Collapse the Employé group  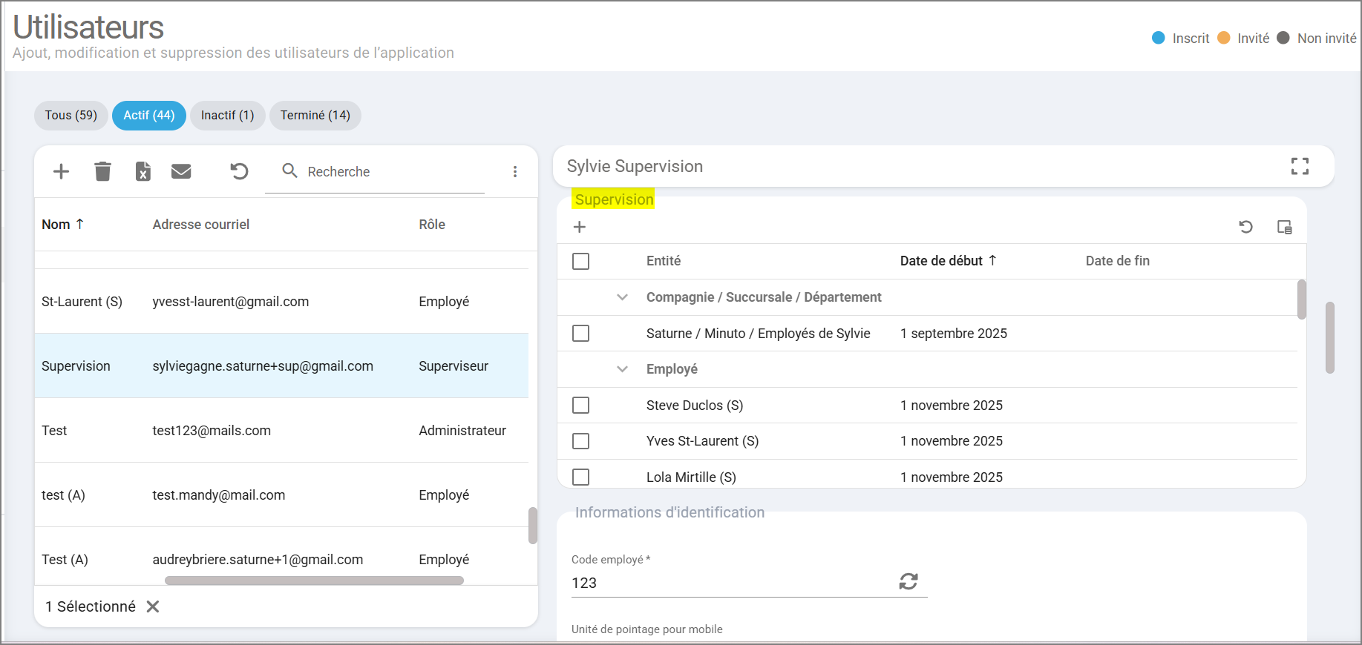coord(622,369)
